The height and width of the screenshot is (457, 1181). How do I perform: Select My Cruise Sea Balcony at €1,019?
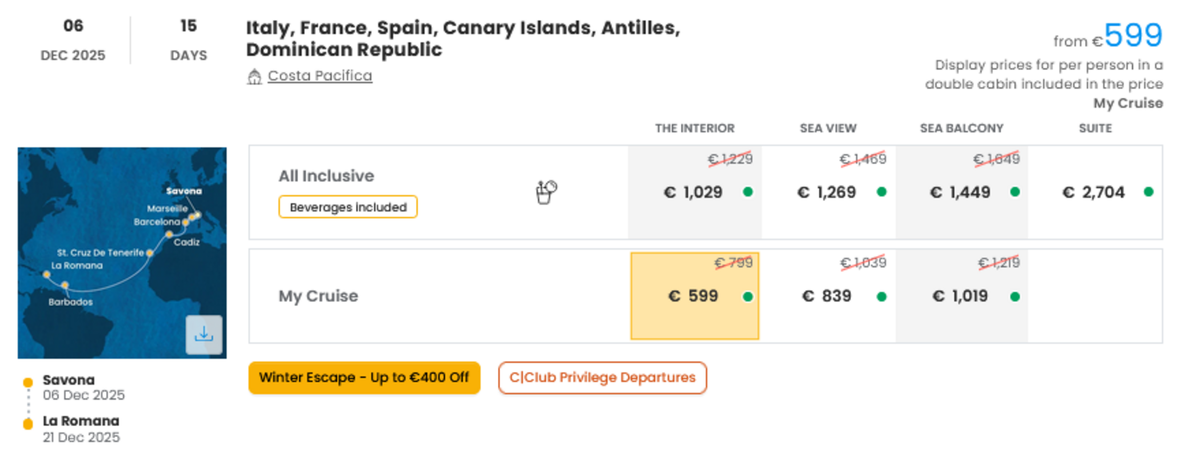click(961, 296)
